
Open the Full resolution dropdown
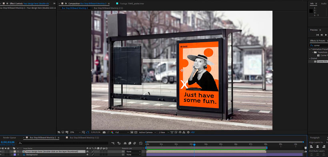pyautogui.click(x=122, y=132)
